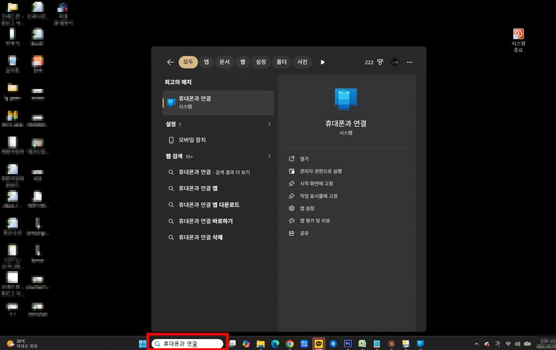The image size is (556, 350).
Task: Open File Explorer from the taskbar
Action: (x=261, y=343)
